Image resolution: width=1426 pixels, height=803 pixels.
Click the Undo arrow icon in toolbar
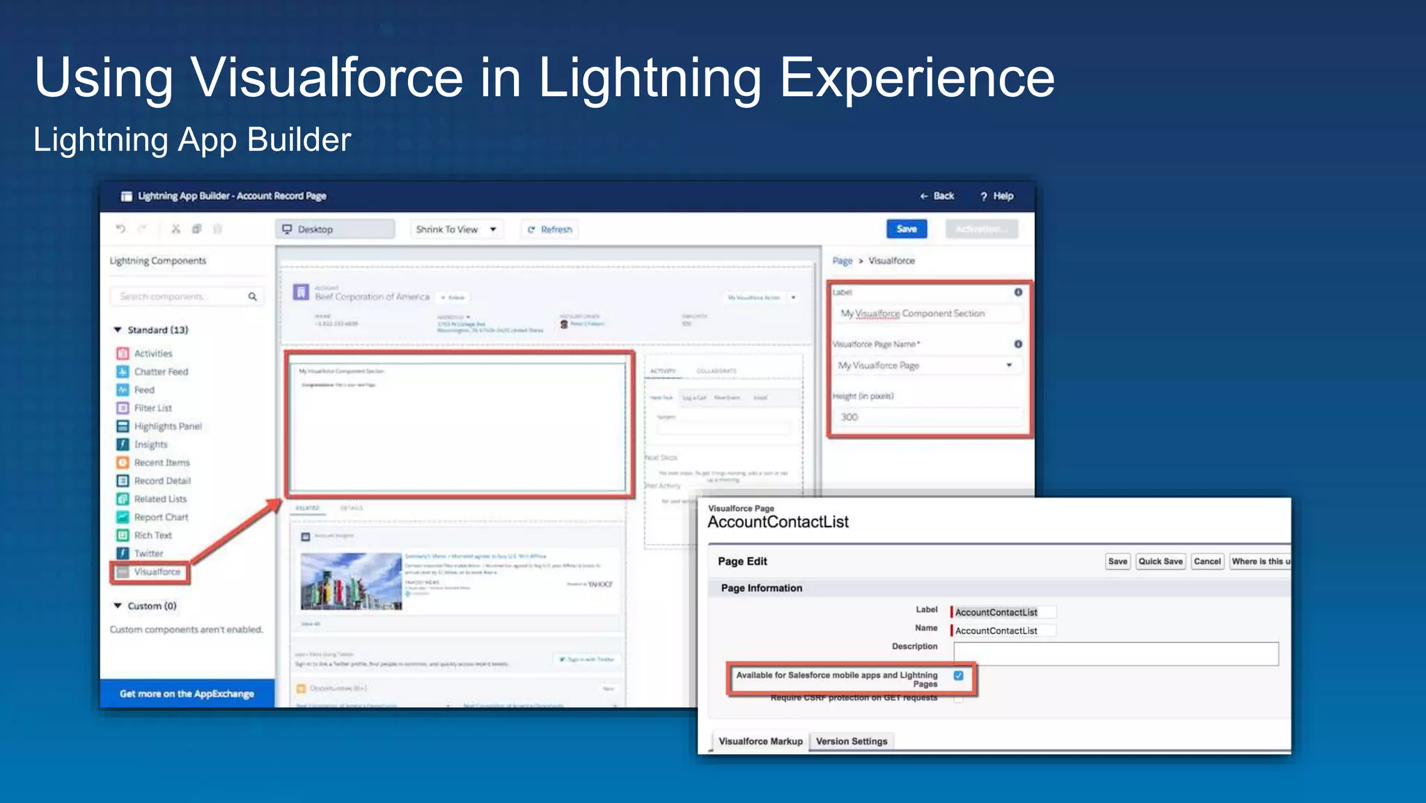[x=120, y=228]
